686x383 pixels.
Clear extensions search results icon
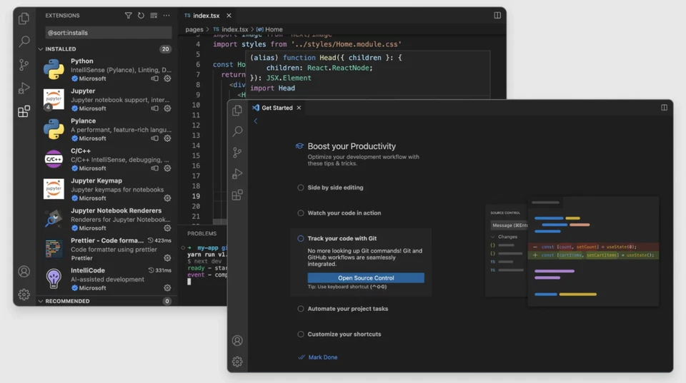[x=154, y=15]
